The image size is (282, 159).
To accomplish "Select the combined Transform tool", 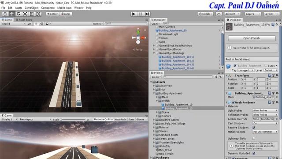I will click(38, 14).
